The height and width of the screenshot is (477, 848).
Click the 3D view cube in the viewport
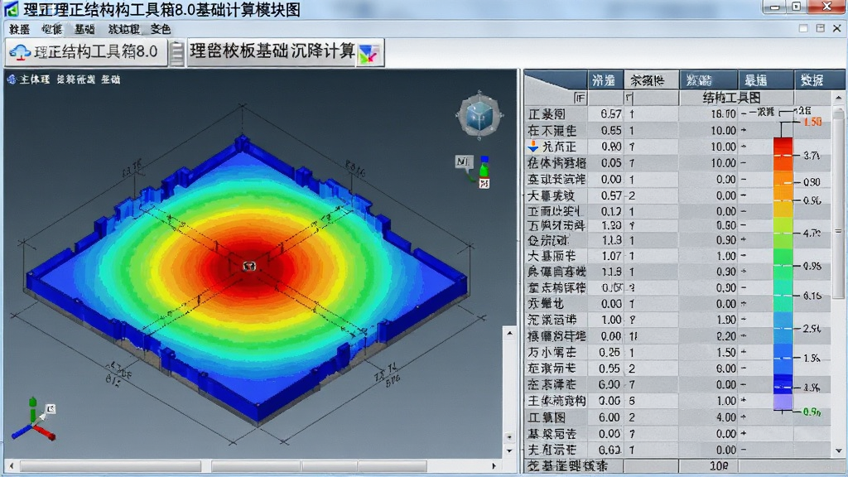(x=479, y=114)
